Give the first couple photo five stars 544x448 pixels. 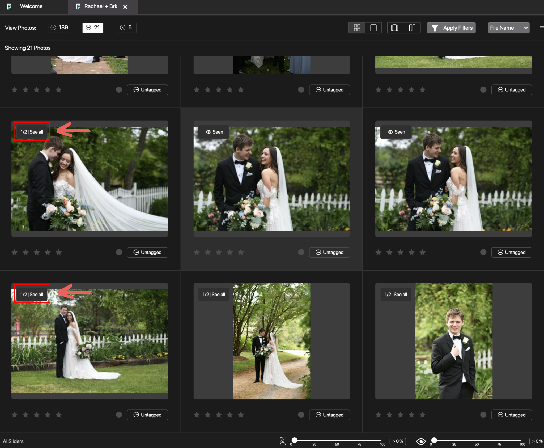click(59, 252)
